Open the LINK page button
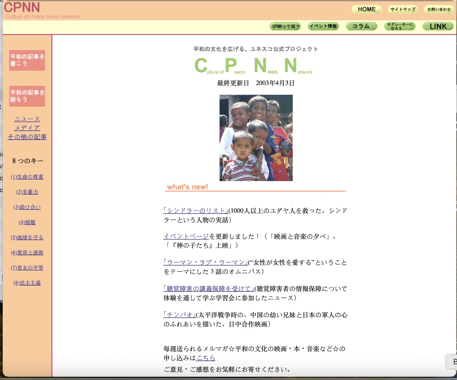The height and width of the screenshot is (380, 457). click(x=438, y=26)
